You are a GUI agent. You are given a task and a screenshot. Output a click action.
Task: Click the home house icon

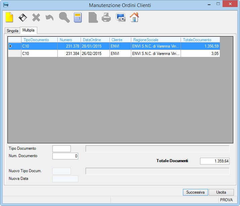pyautogui.click(x=134, y=17)
